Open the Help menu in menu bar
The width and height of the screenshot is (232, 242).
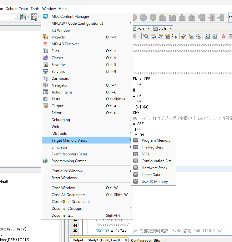(x=63, y=9)
